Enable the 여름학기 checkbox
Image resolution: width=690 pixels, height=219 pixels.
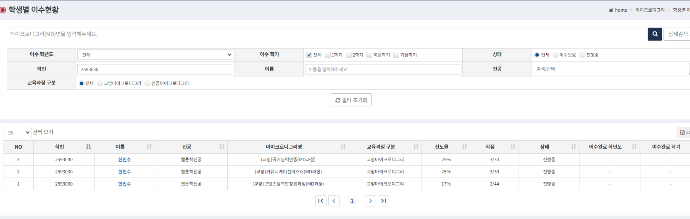[369, 55]
